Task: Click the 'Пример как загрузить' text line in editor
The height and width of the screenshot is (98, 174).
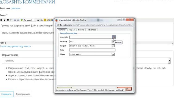Action: pos(27,26)
